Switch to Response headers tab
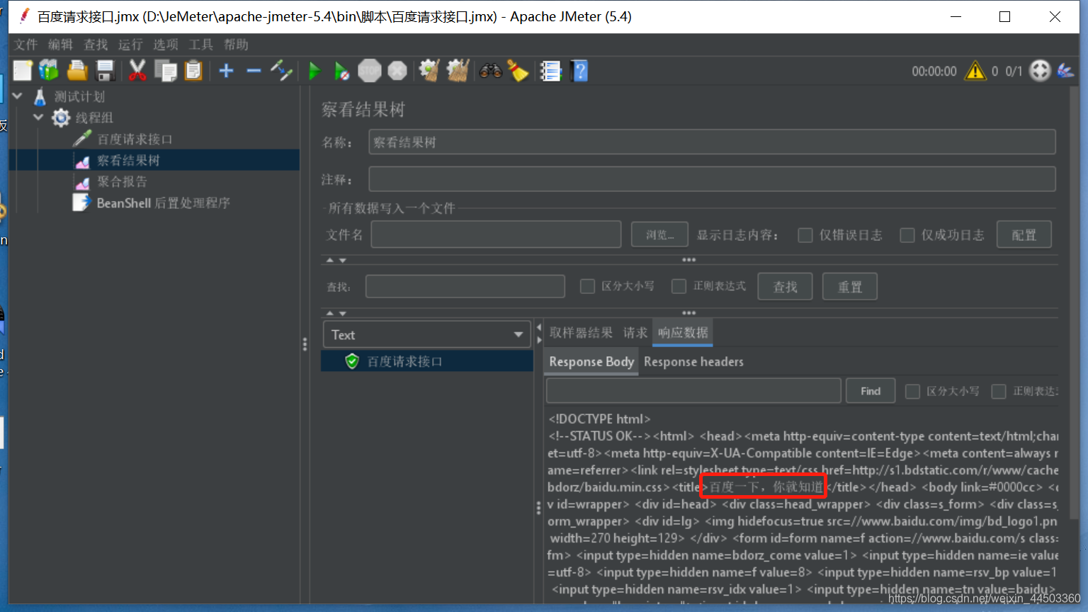1088x612 pixels. pyautogui.click(x=693, y=361)
